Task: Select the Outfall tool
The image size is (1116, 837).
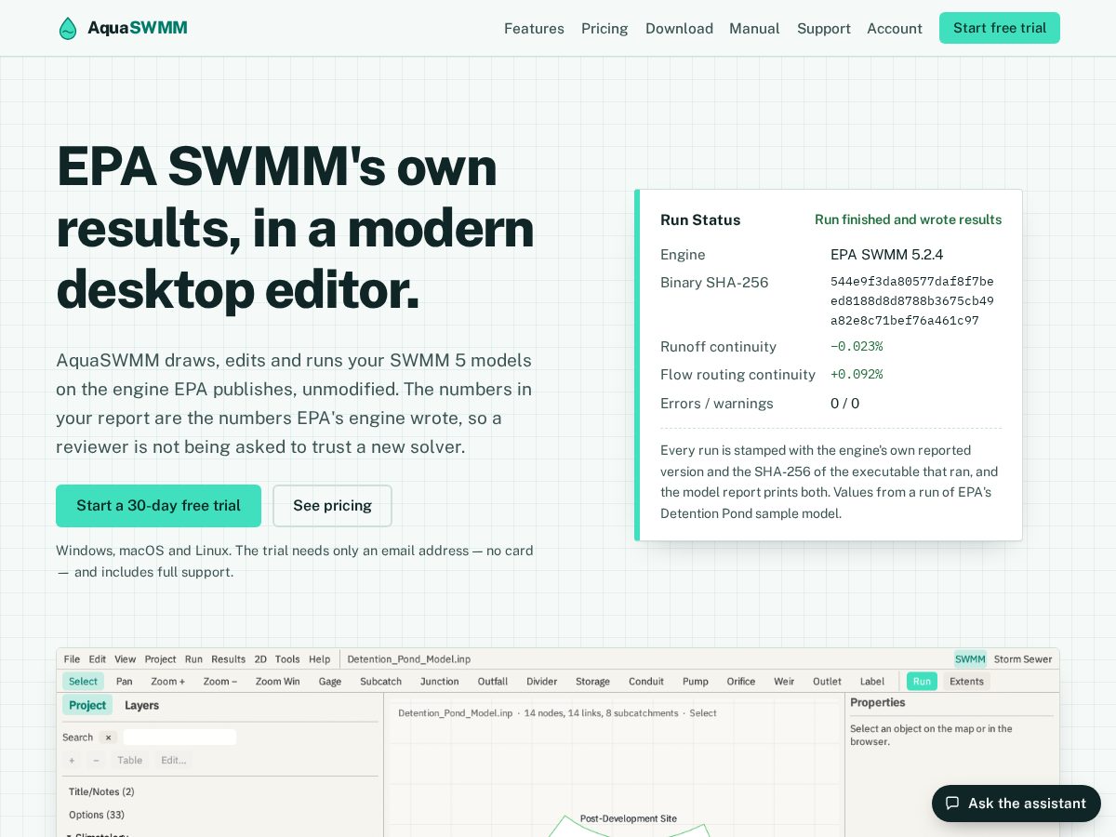Action: (493, 682)
